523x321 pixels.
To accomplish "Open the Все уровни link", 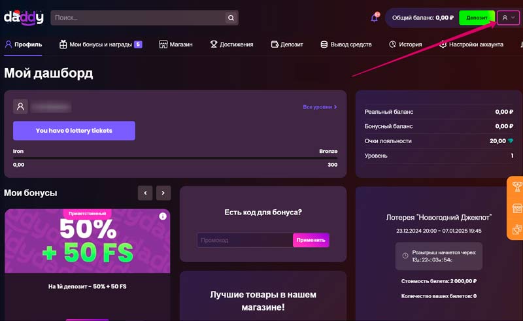I will (x=320, y=107).
